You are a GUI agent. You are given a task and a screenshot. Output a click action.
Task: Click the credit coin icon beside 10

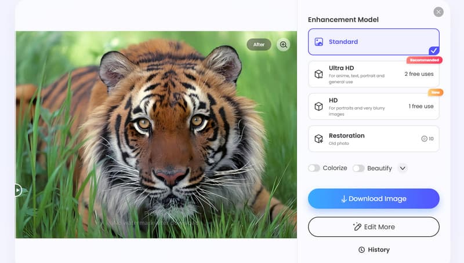[424, 138]
